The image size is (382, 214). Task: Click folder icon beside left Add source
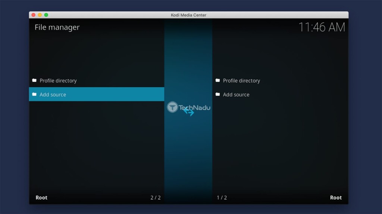pos(34,94)
